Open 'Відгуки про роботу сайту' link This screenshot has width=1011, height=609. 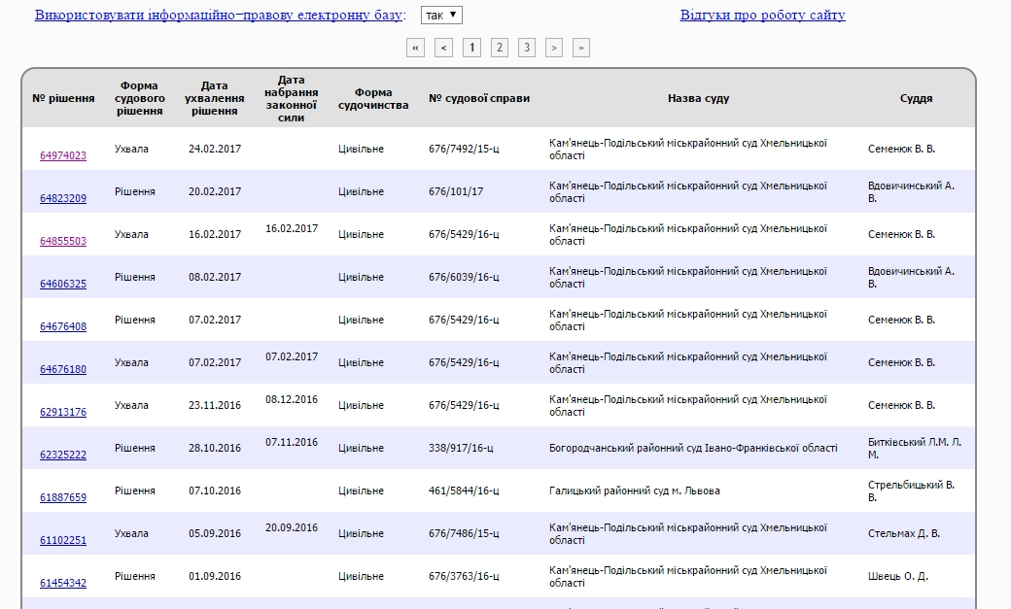(x=762, y=16)
